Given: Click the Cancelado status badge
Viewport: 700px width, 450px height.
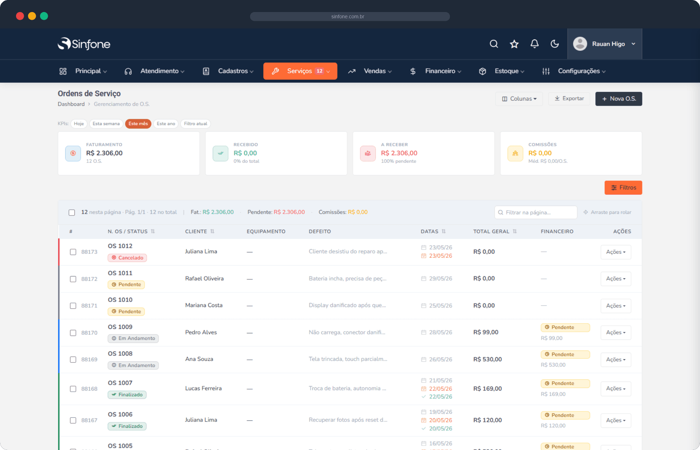Looking at the screenshot, I should coord(127,258).
